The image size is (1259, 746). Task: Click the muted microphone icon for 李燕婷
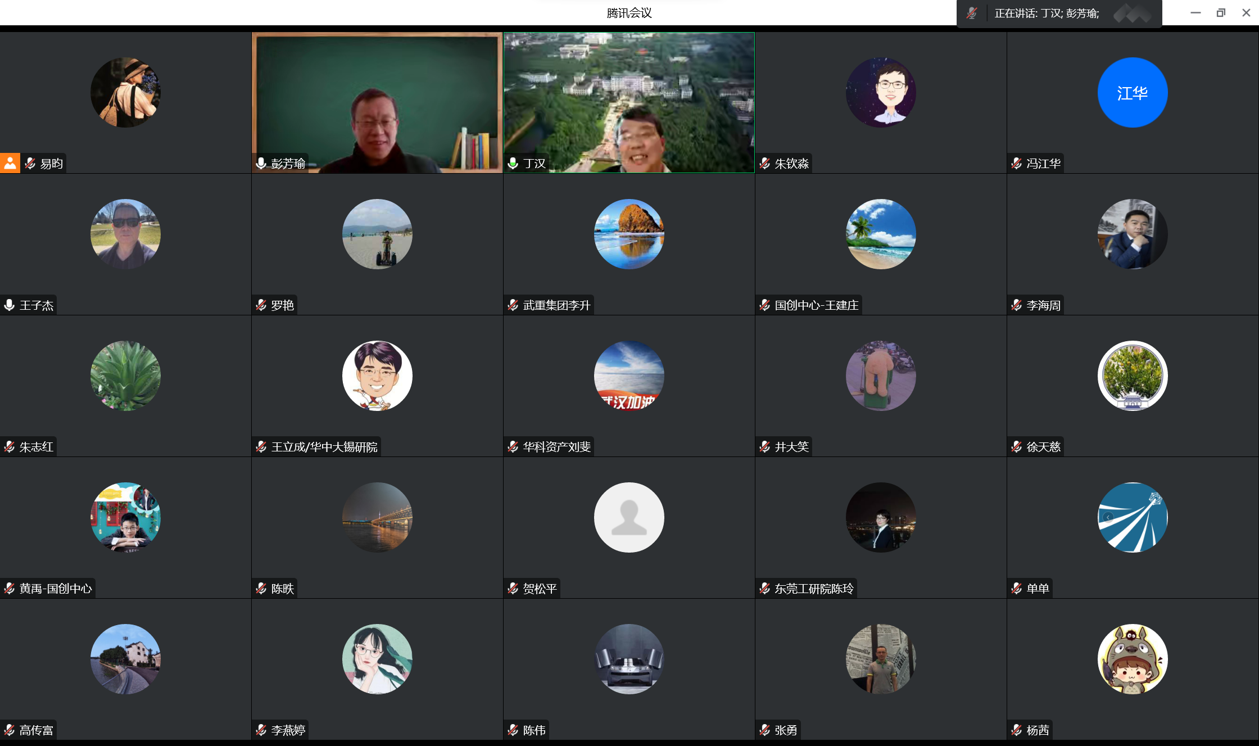[261, 730]
